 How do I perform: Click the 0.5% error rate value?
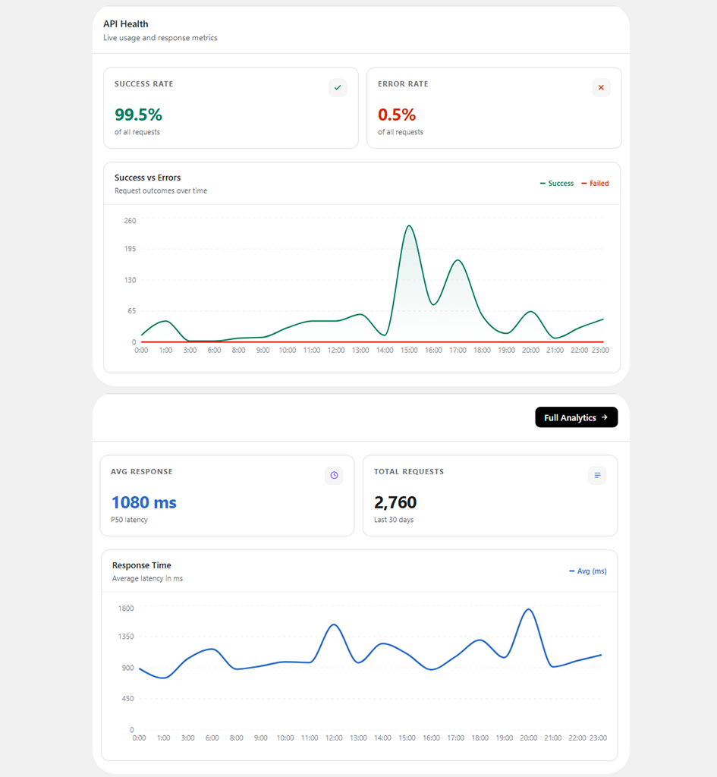(396, 115)
